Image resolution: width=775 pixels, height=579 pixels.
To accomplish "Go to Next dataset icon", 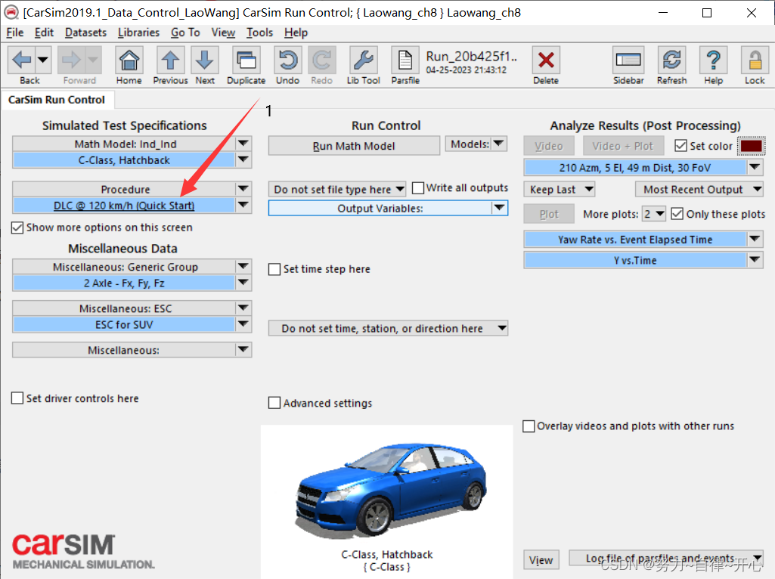I will point(205,60).
